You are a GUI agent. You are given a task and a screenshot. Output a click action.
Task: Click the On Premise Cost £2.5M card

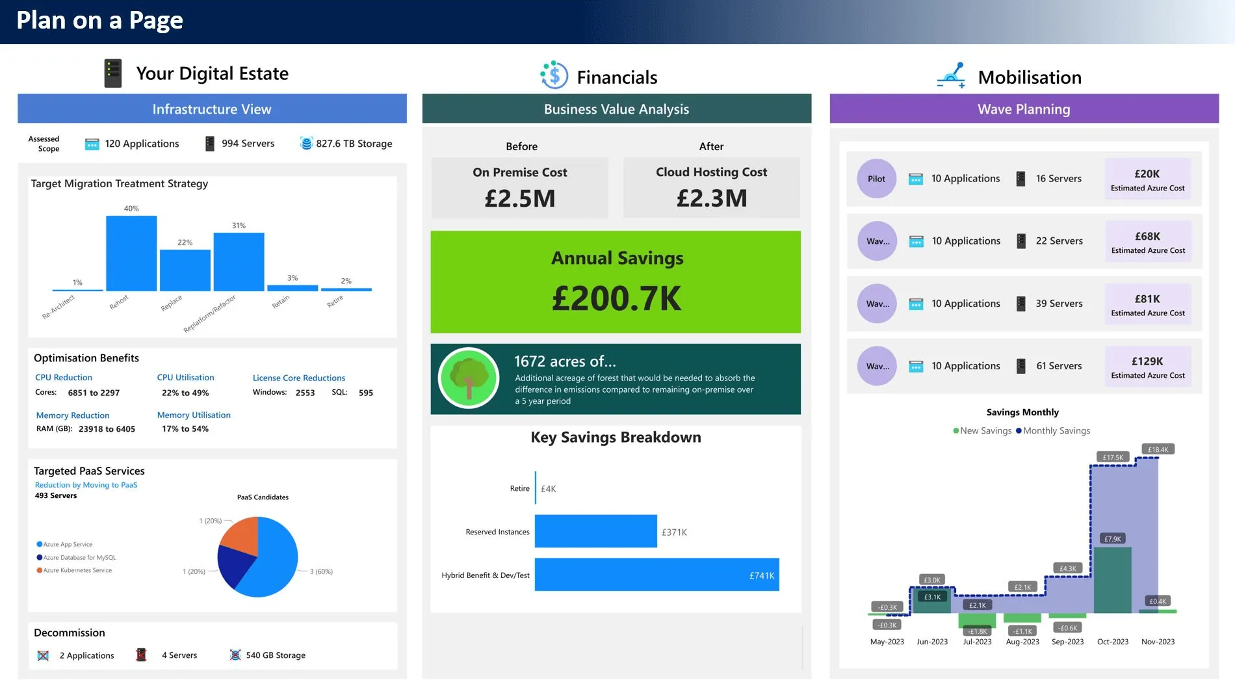coord(519,187)
